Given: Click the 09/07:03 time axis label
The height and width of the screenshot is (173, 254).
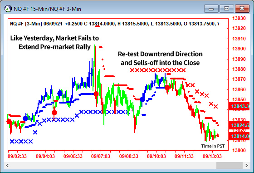Looking at the screenshot, I should (100, 156).
